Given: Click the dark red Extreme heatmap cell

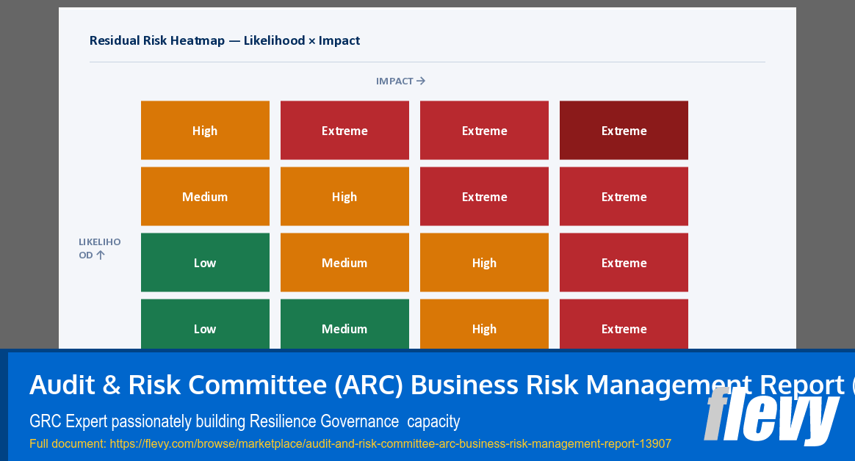Looking at the screenshot, I should (x=624, y=130).
